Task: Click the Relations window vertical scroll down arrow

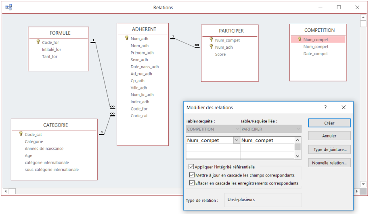Action: pos(363,184)
